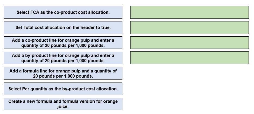Viewport: 254px width, 114px height.
Task: Select the 'Add a formula line for orange pulp' box
Action: point(63,73)
